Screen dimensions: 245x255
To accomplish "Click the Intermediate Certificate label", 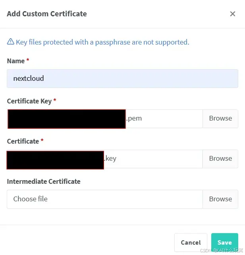I will coord(44,181).
